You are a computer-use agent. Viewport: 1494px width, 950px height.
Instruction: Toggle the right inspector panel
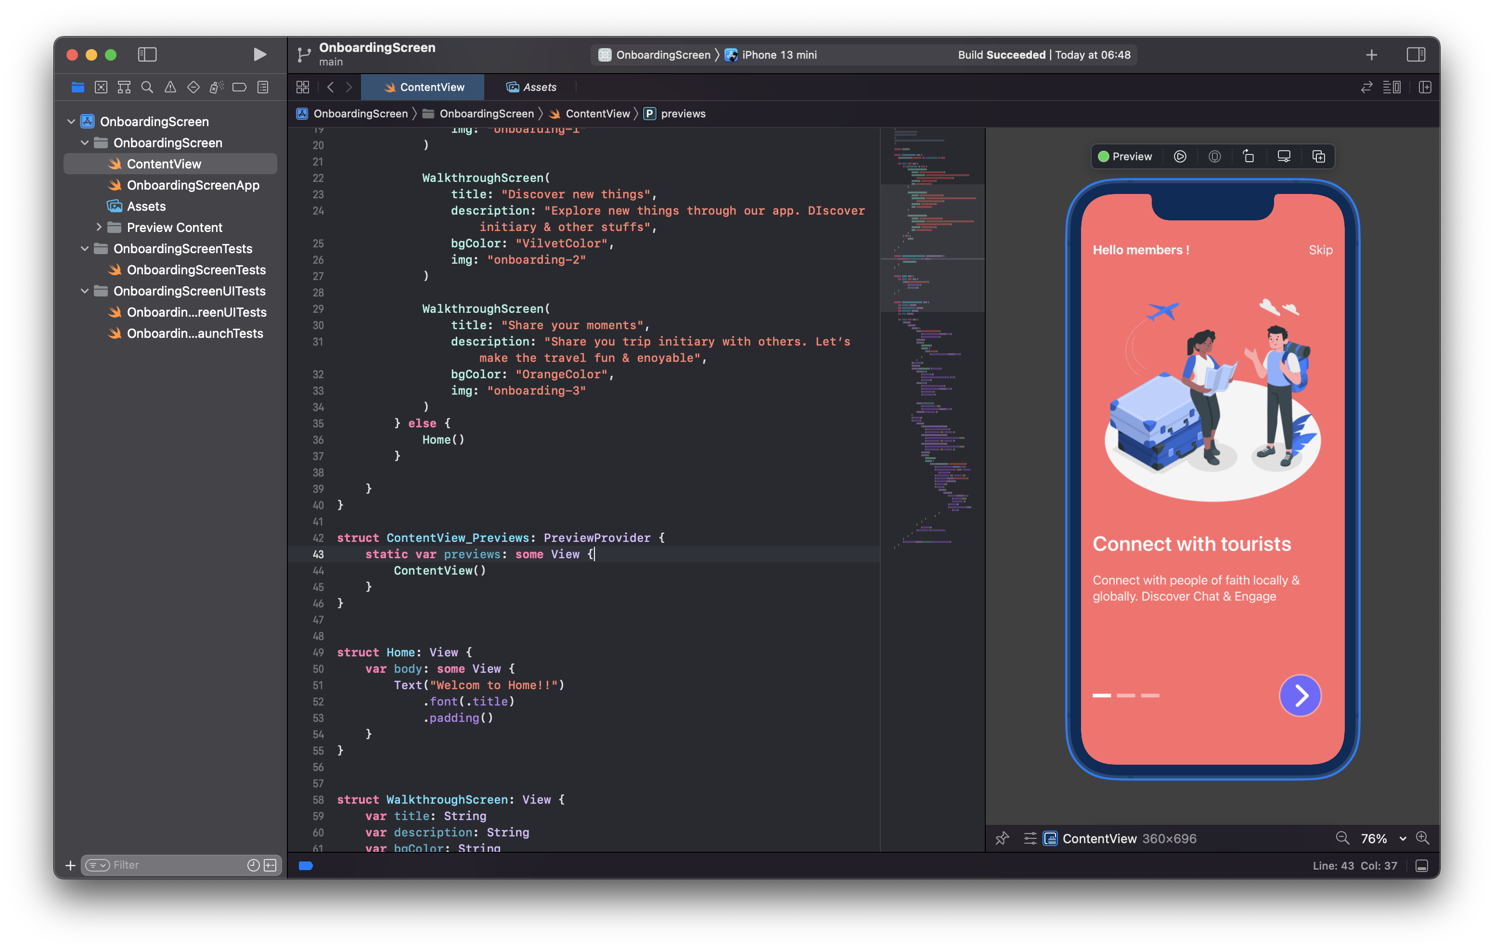pyautogui.click(x=1415, y=54)
